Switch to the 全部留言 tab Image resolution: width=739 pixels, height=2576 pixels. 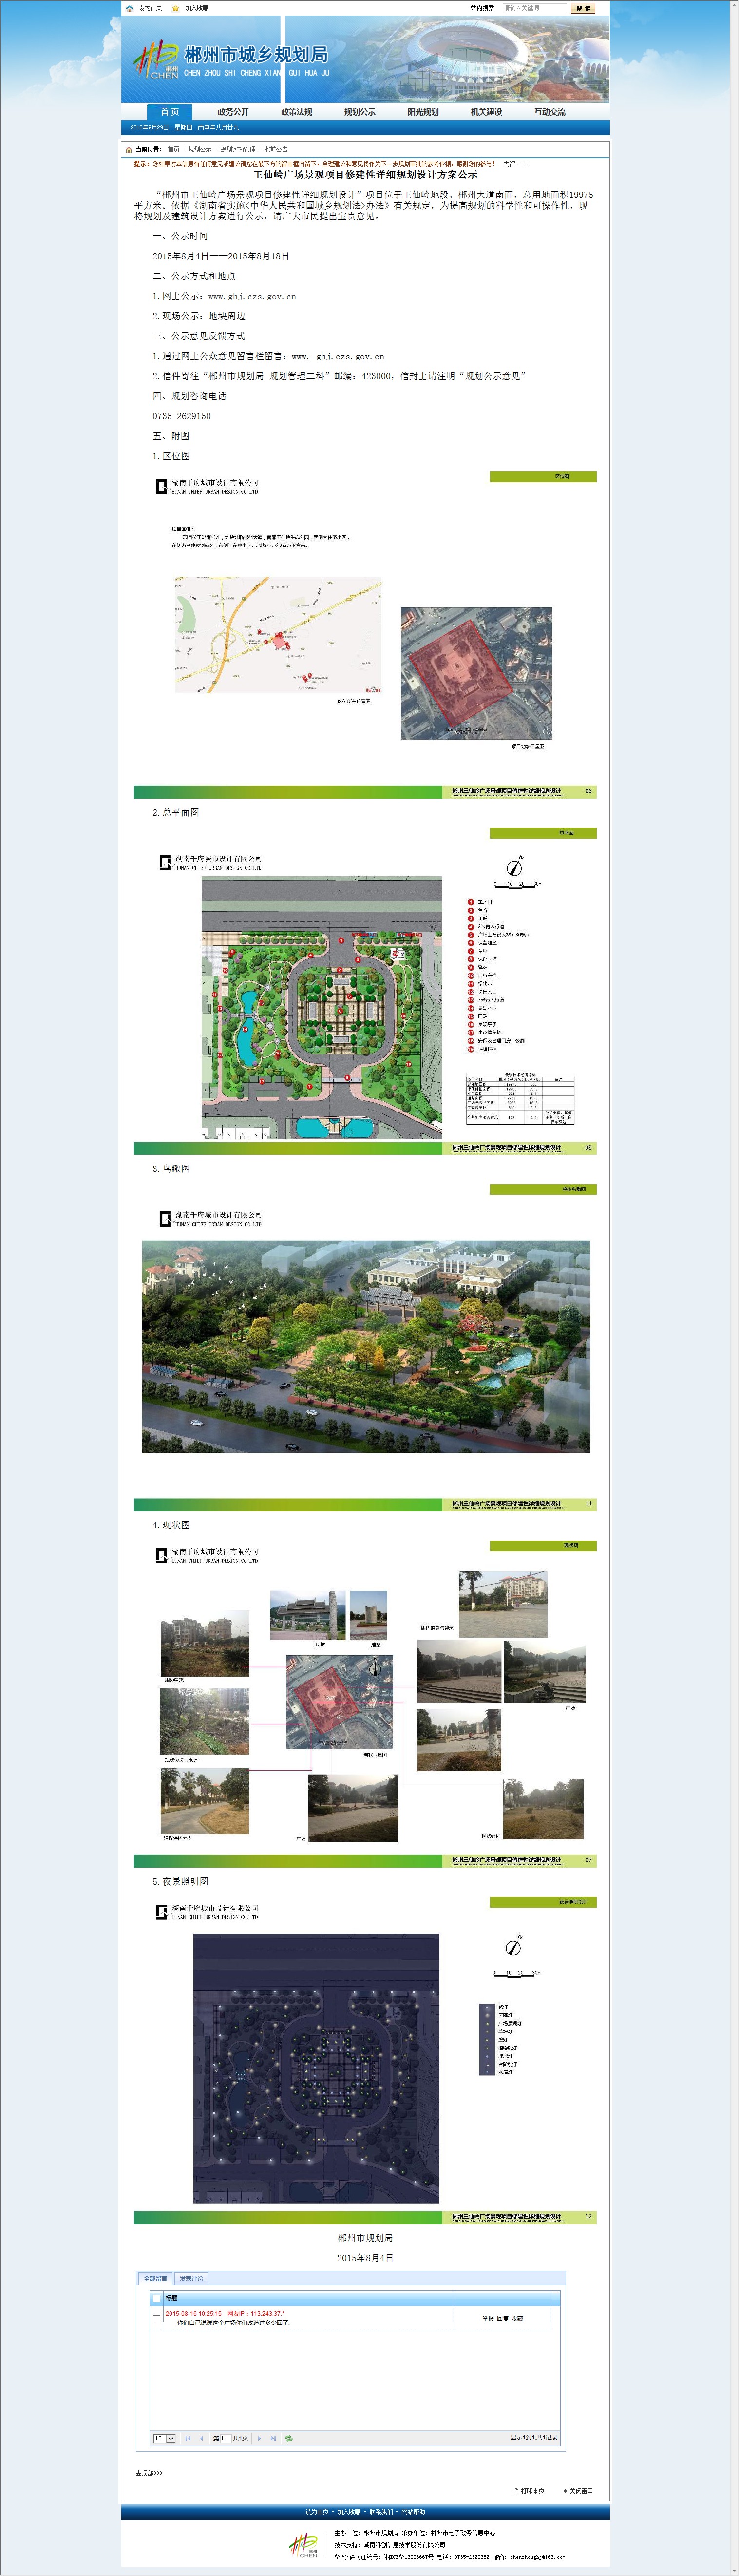(155, 2278)
